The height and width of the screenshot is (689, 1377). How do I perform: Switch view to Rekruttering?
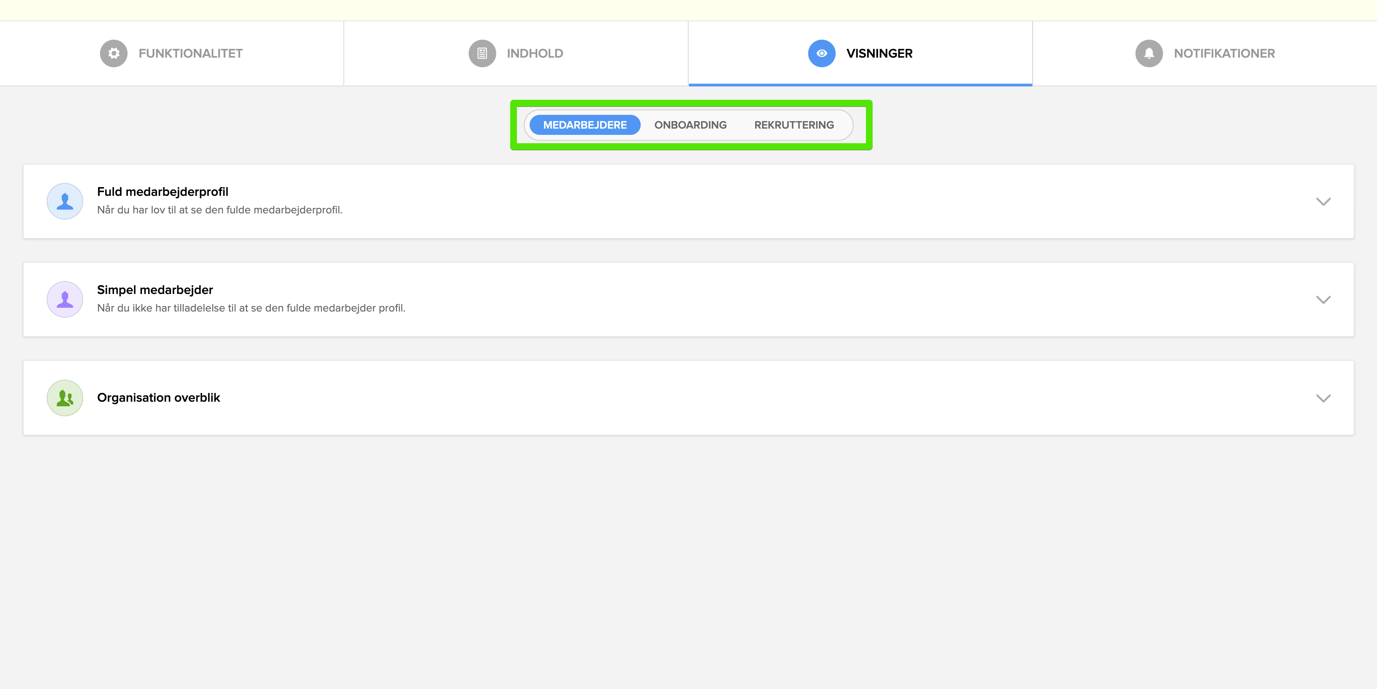pos(793,125)
